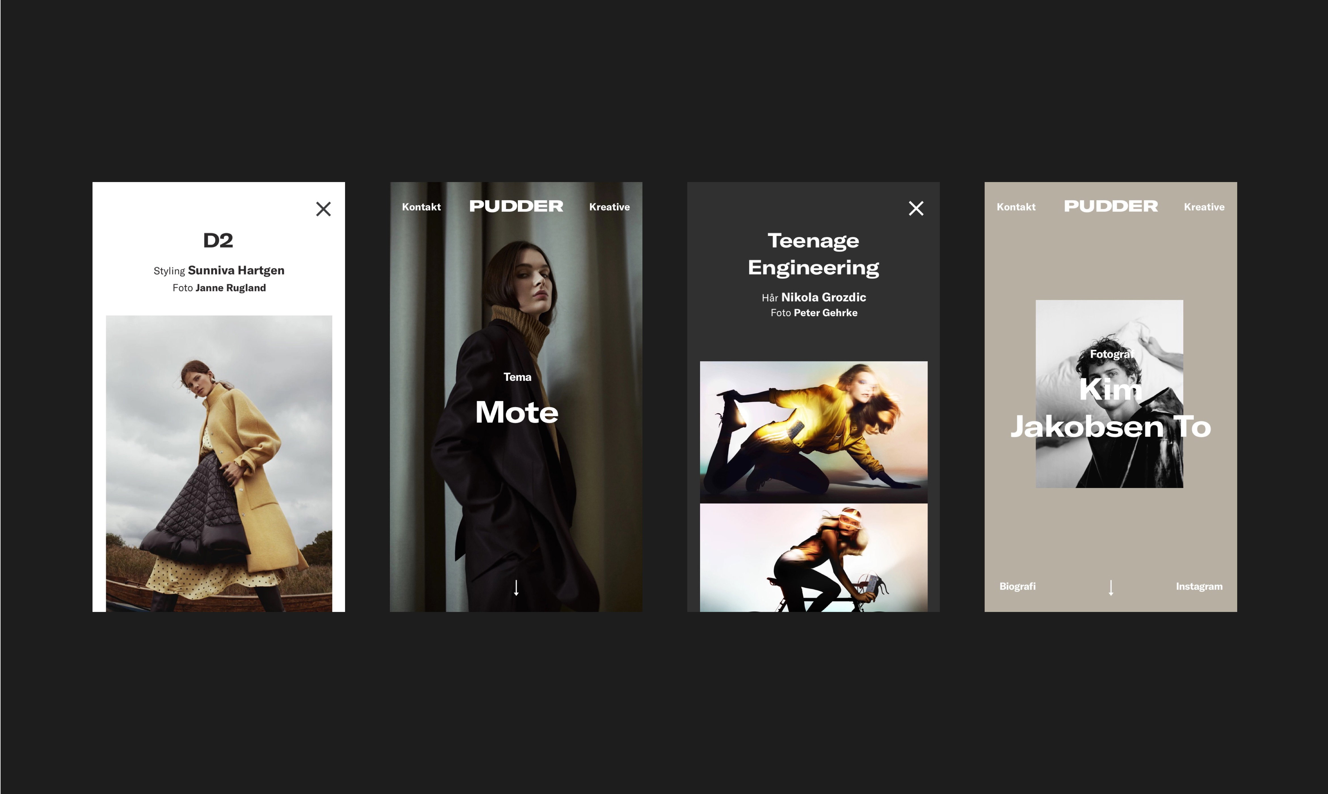This screenshot has width=1328, height=794.
Task: Open Kreative on the Kim Jakobsen screen
Action: pos(1204,207)
